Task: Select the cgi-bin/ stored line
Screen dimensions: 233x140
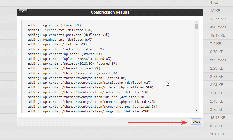Action: tap(54, 25)
